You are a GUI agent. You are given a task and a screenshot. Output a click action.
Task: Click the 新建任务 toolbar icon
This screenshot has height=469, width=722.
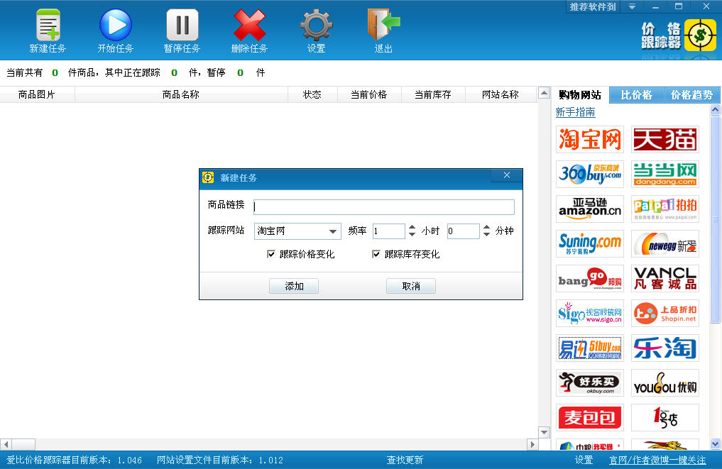point(48,26)
